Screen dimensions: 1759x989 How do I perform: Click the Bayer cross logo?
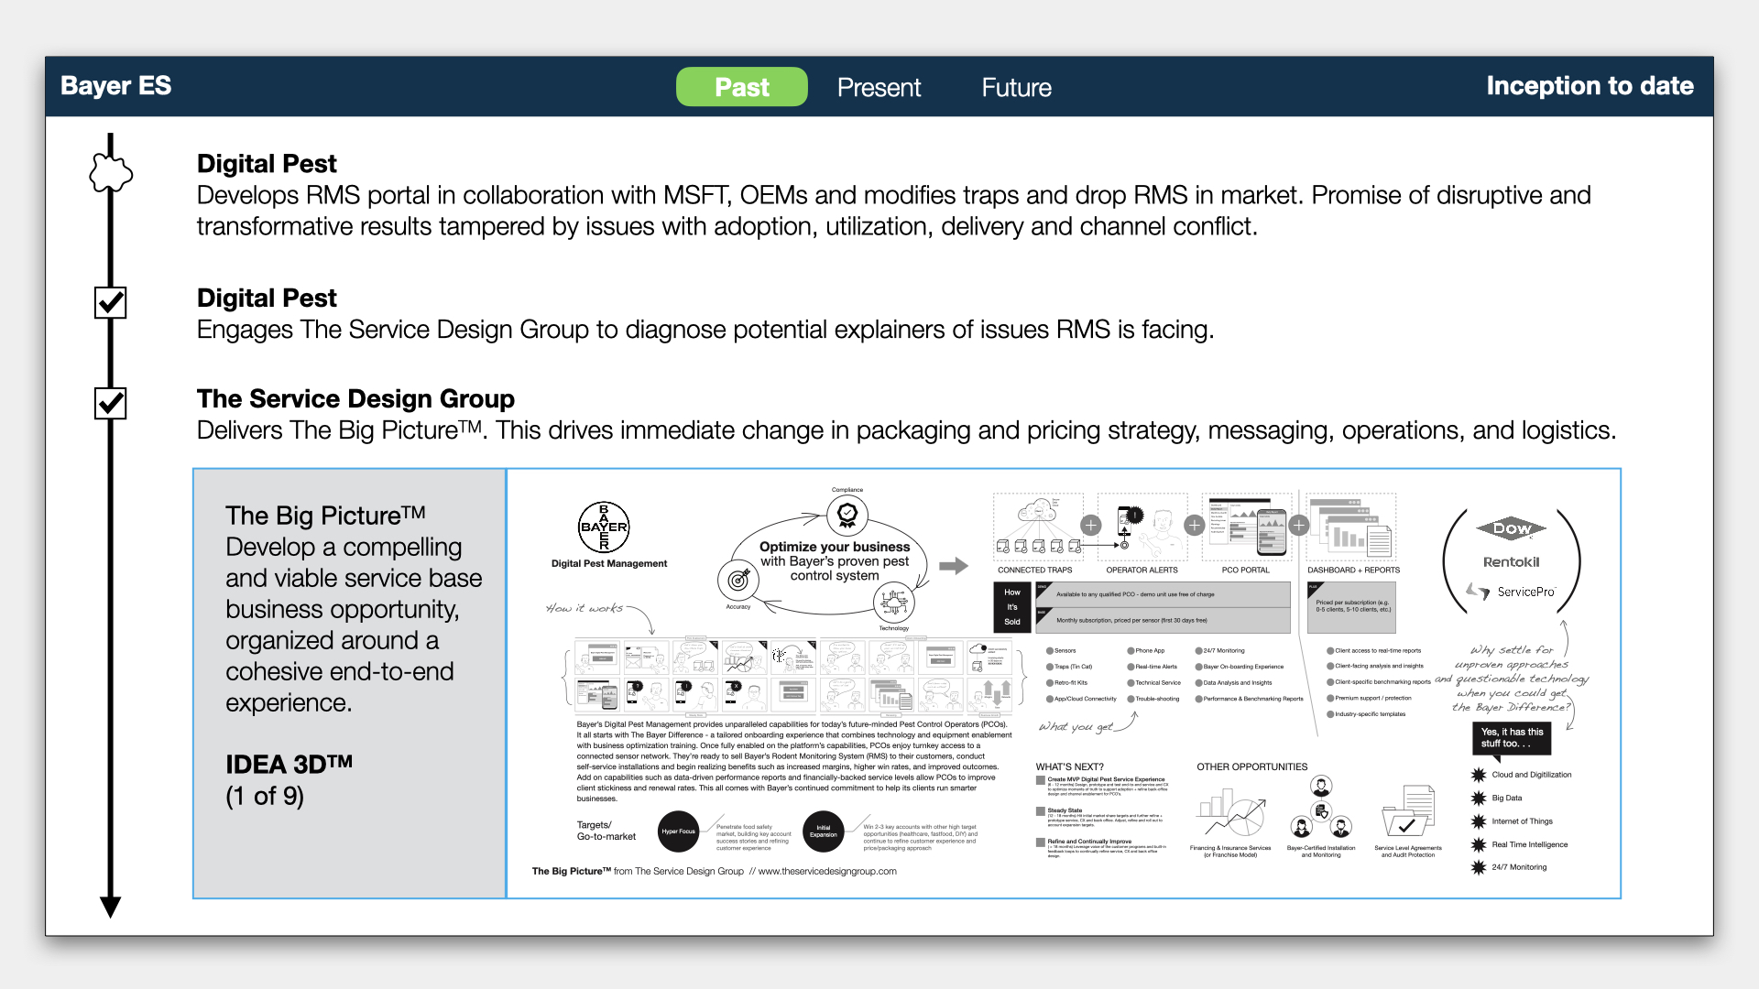point(604,527)
